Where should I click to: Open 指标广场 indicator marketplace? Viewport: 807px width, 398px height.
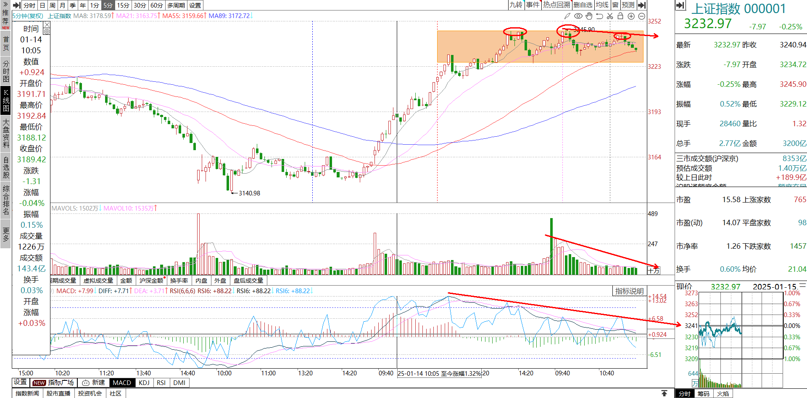53,382
